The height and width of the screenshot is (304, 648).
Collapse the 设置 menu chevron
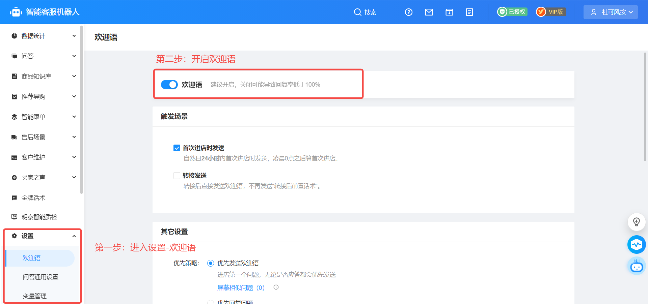(74, 236)
